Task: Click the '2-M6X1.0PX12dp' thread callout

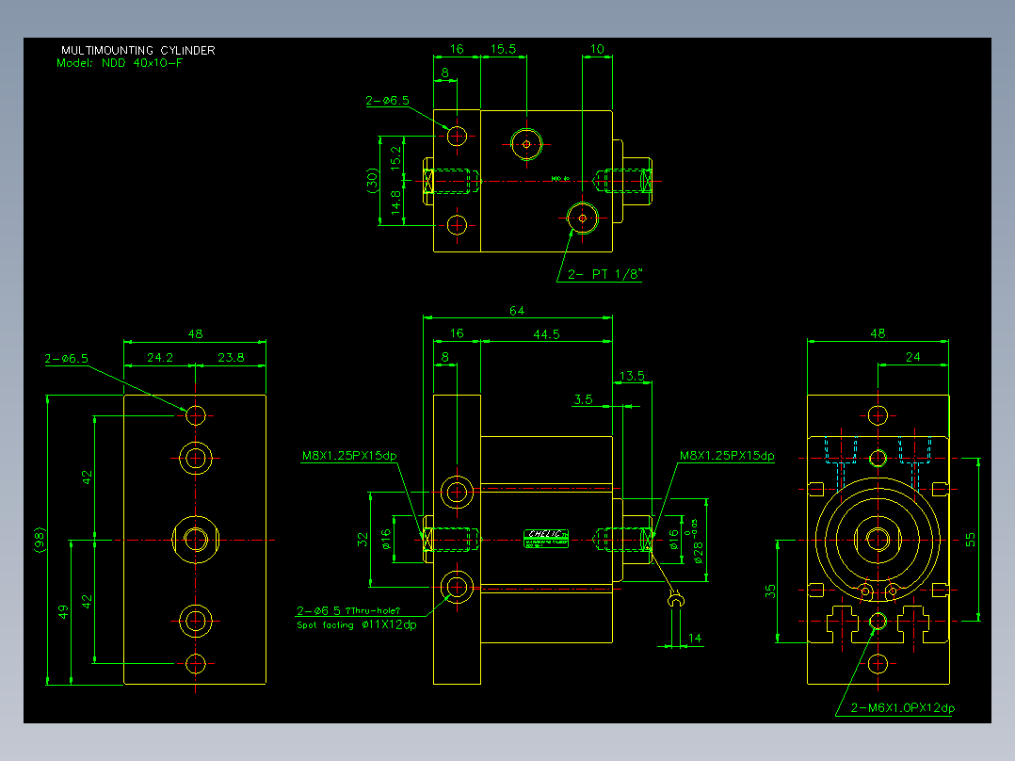Action: (902, 708)
